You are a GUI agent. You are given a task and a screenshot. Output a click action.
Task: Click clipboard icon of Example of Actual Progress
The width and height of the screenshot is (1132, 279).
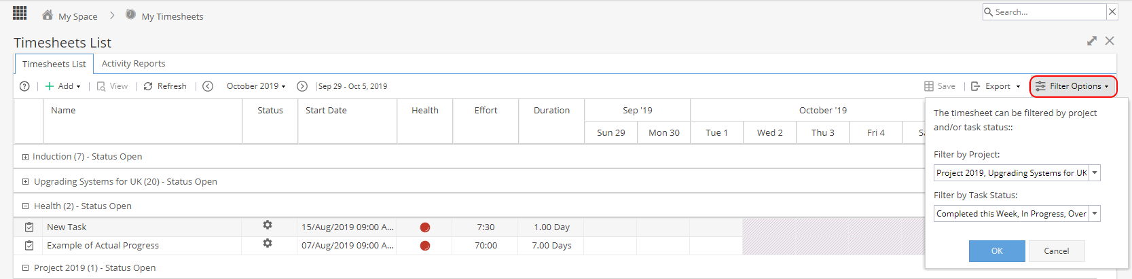click(x=29, y=246)
